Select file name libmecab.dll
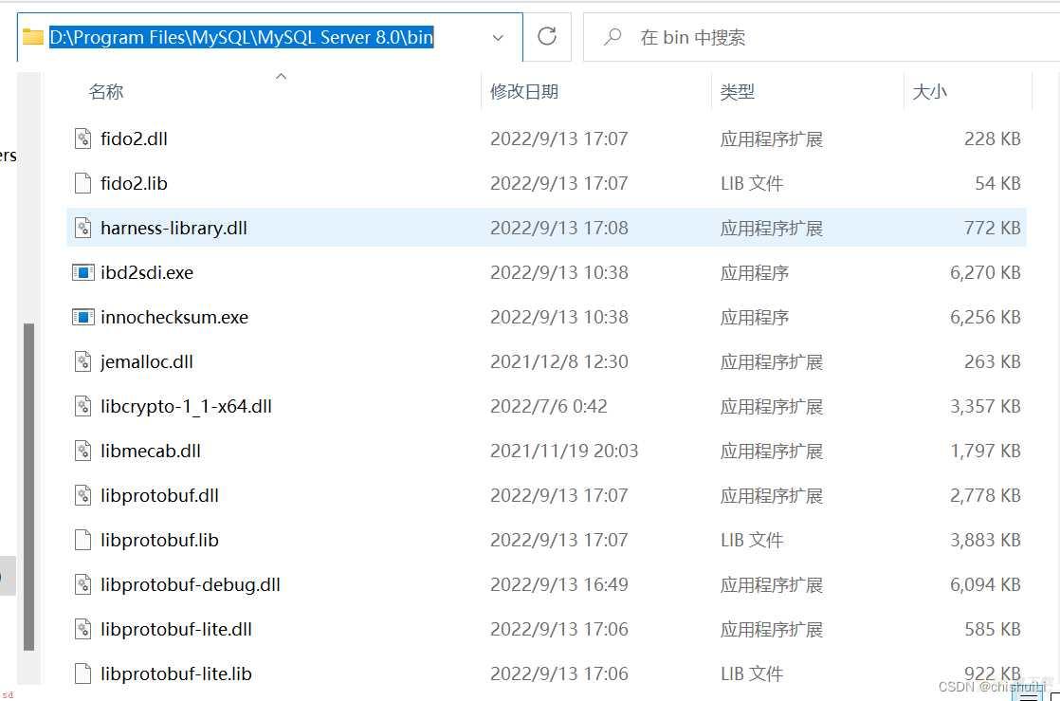This screenshot has height=701, width=1060. point(151,452)
